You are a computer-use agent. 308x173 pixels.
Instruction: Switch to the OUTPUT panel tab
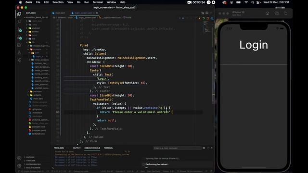(x=77, y=148)
